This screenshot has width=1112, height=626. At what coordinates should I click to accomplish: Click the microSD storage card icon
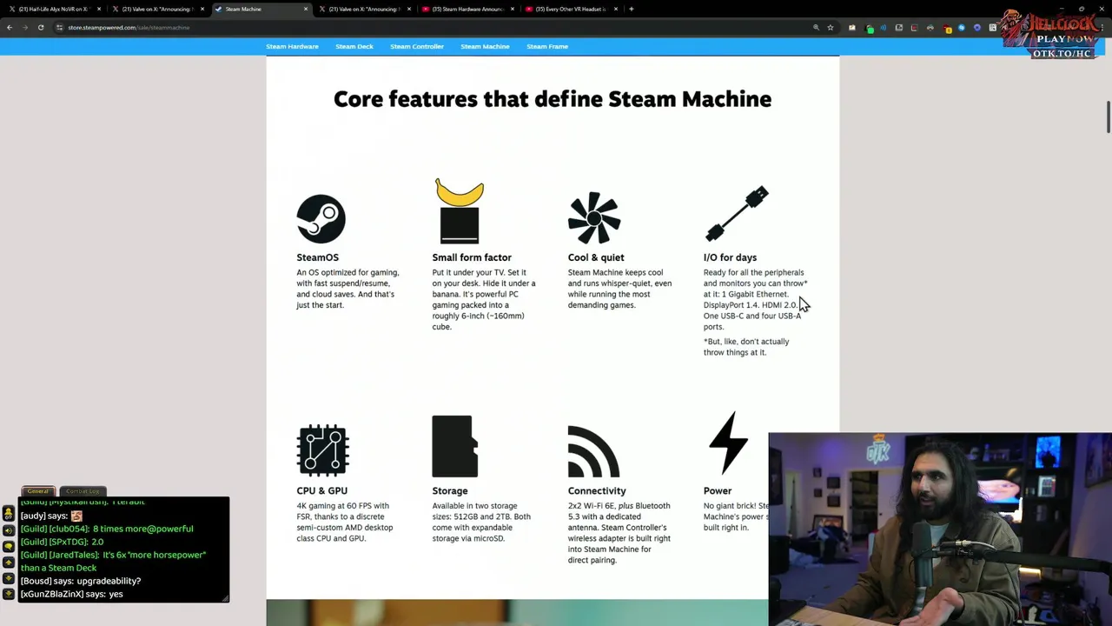point(454,446)
